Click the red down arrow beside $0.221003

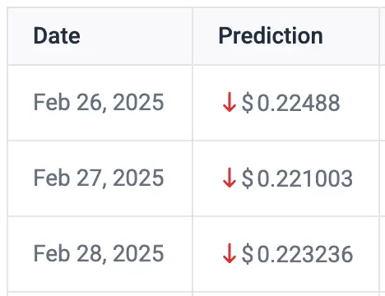[x=230, y=178]
